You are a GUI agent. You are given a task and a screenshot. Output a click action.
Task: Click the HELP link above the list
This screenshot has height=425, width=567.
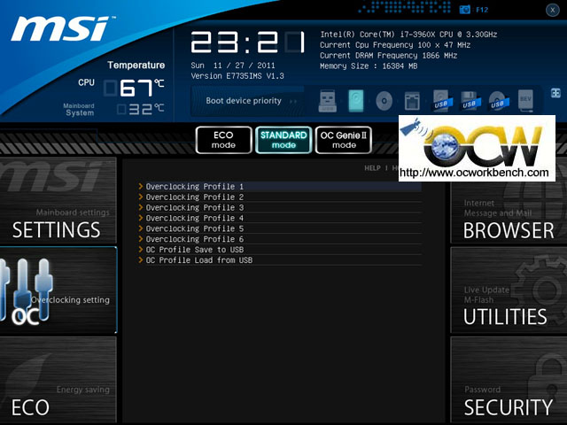372,168
